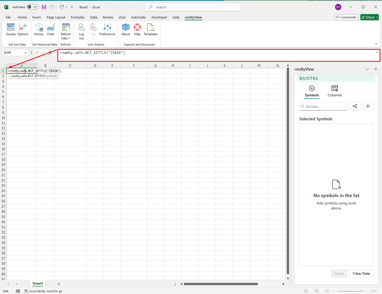Screen dimensions: 382x294
Task: Click the Insert button in pane
Action: pos(339,273)
